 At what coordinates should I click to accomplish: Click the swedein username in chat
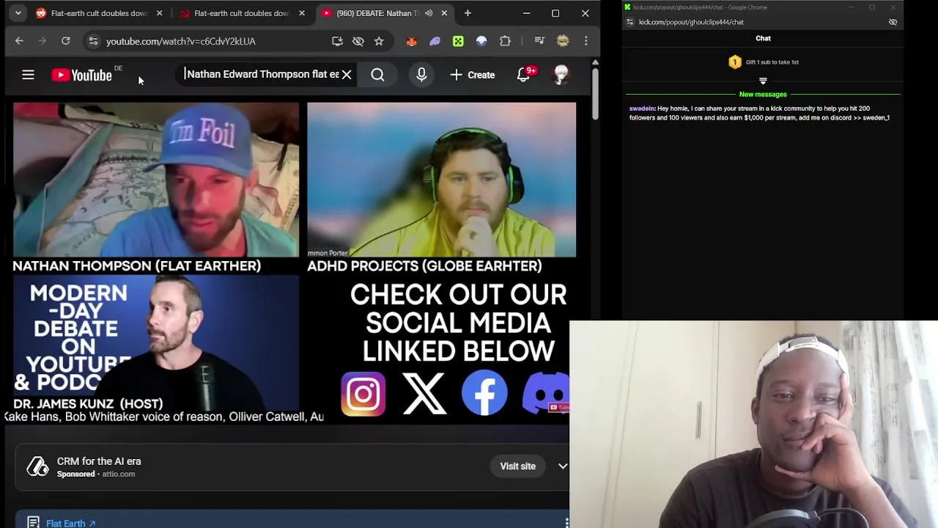(642, 109)
